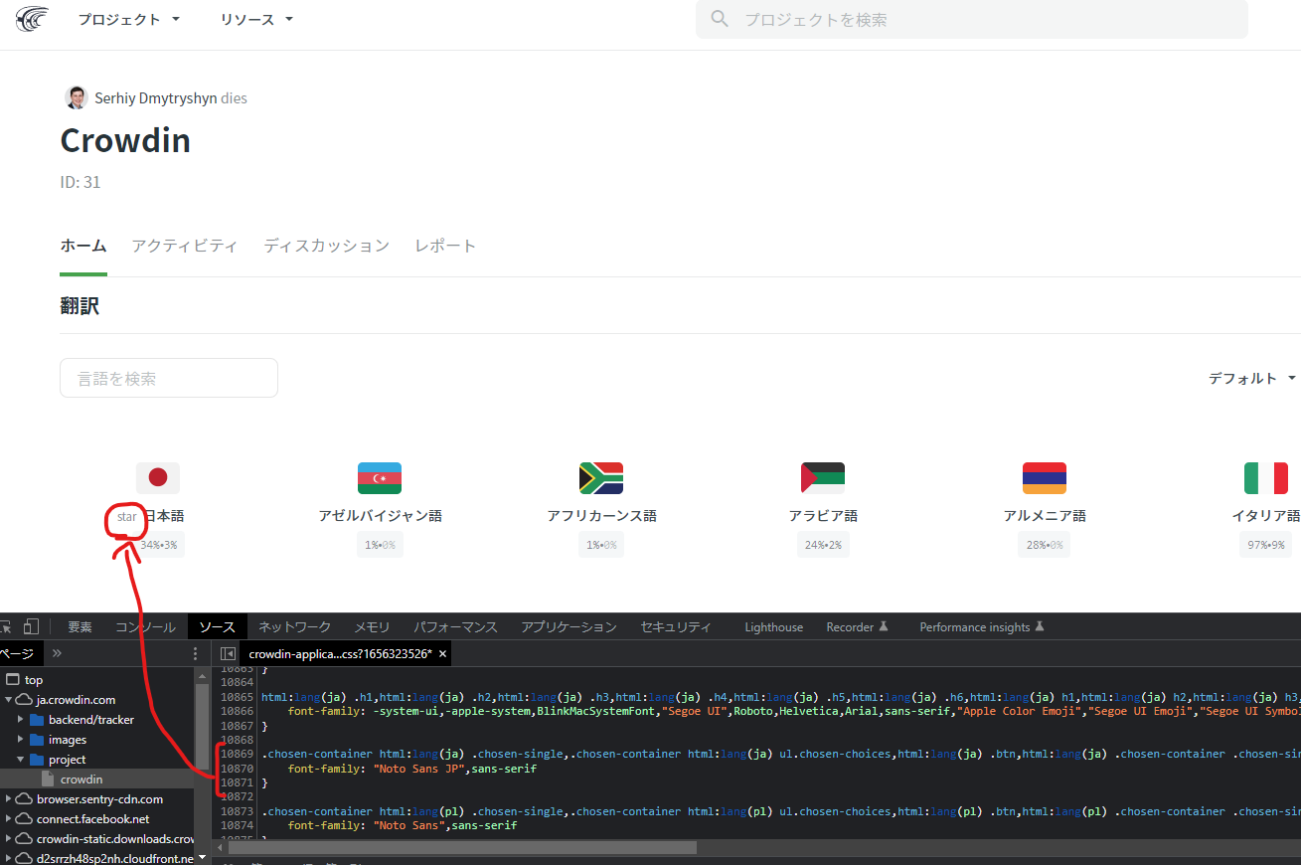This screenshot has width=1301, height=865.
Task: Click the search magnifier icon
Action: click(x=721, y=19)
